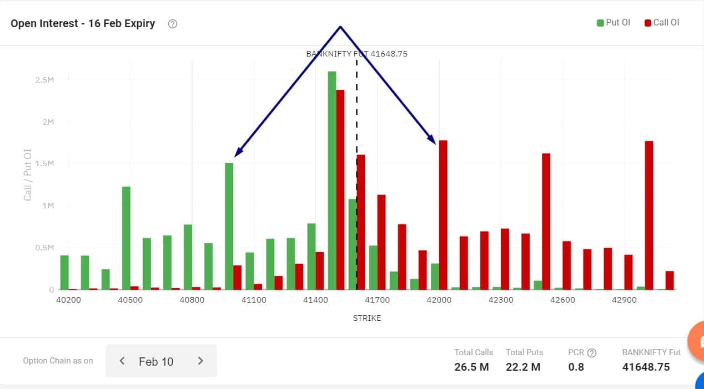Go to previous option chain date
This screenshot has height=389, width=704.
pos(122,361)
